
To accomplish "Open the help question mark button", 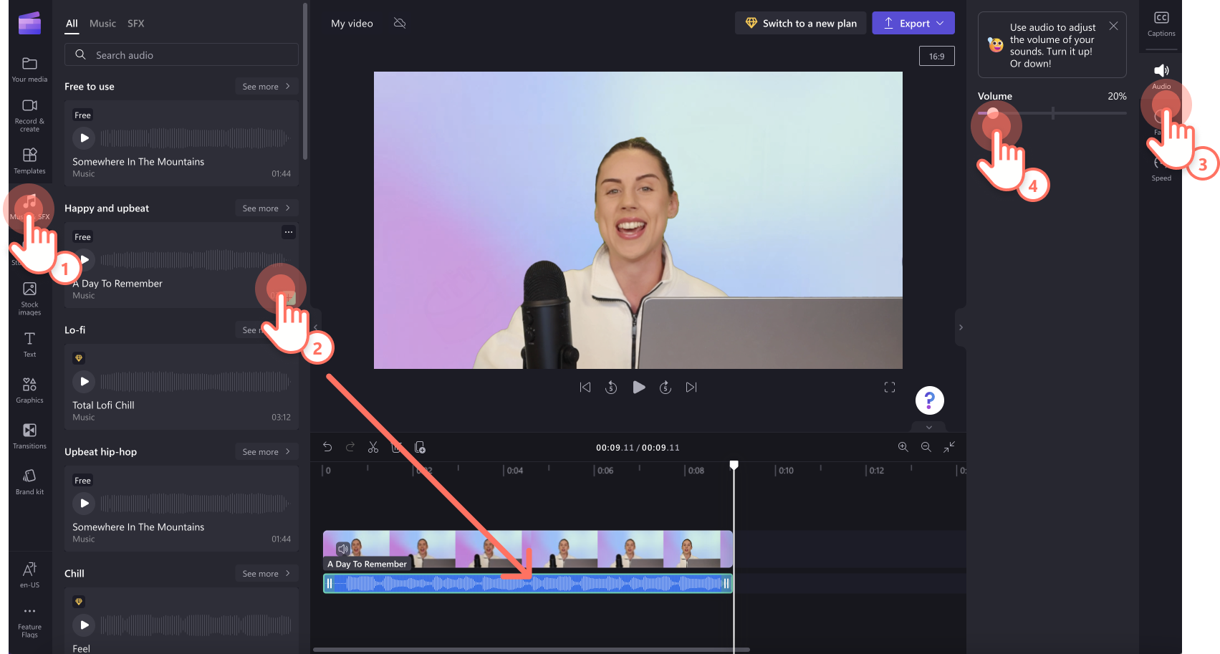I will point(929,400).
